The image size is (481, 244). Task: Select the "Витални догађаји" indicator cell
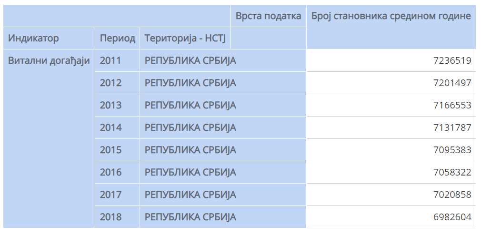pyautogui.click(x=49, y=60)
